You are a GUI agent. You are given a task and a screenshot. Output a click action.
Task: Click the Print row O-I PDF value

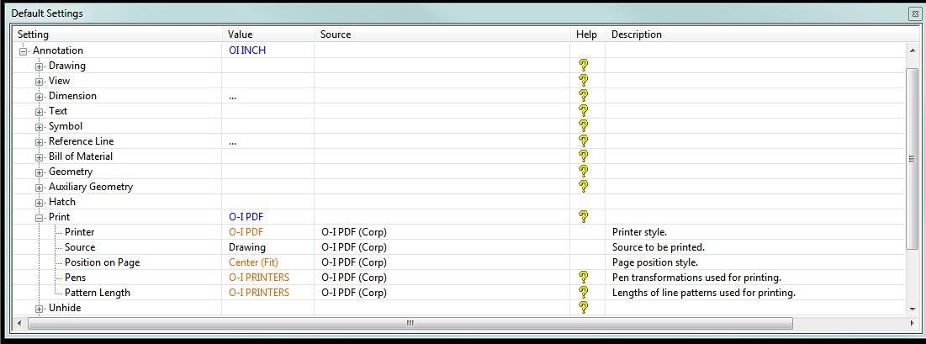pos(246,217)
